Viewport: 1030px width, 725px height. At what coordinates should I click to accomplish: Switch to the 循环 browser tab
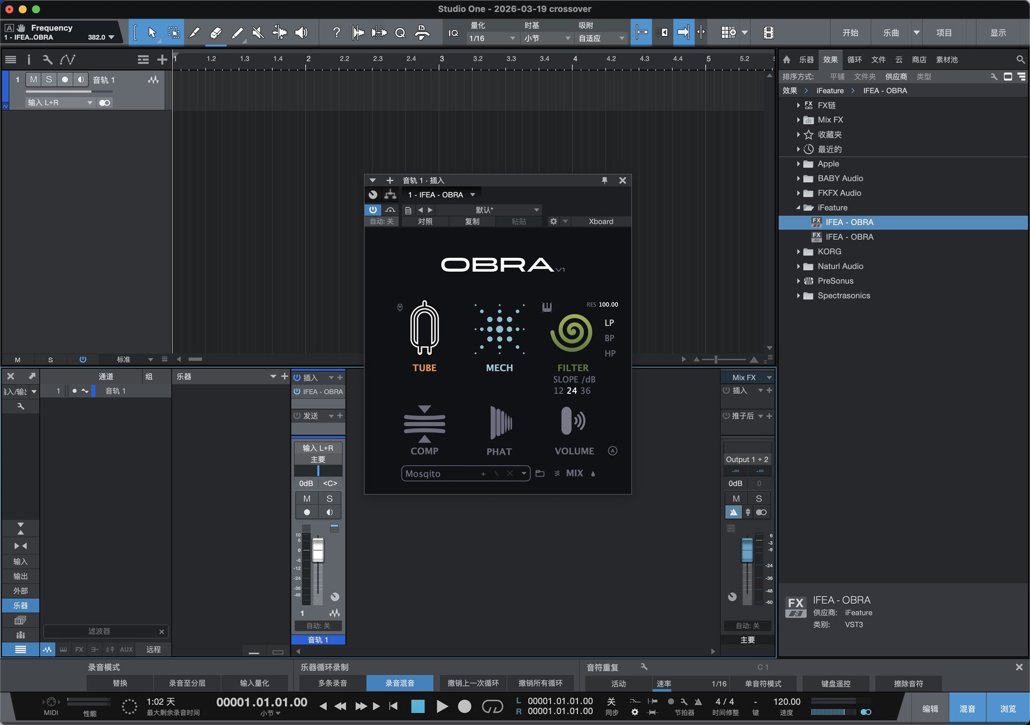[854, 59]
